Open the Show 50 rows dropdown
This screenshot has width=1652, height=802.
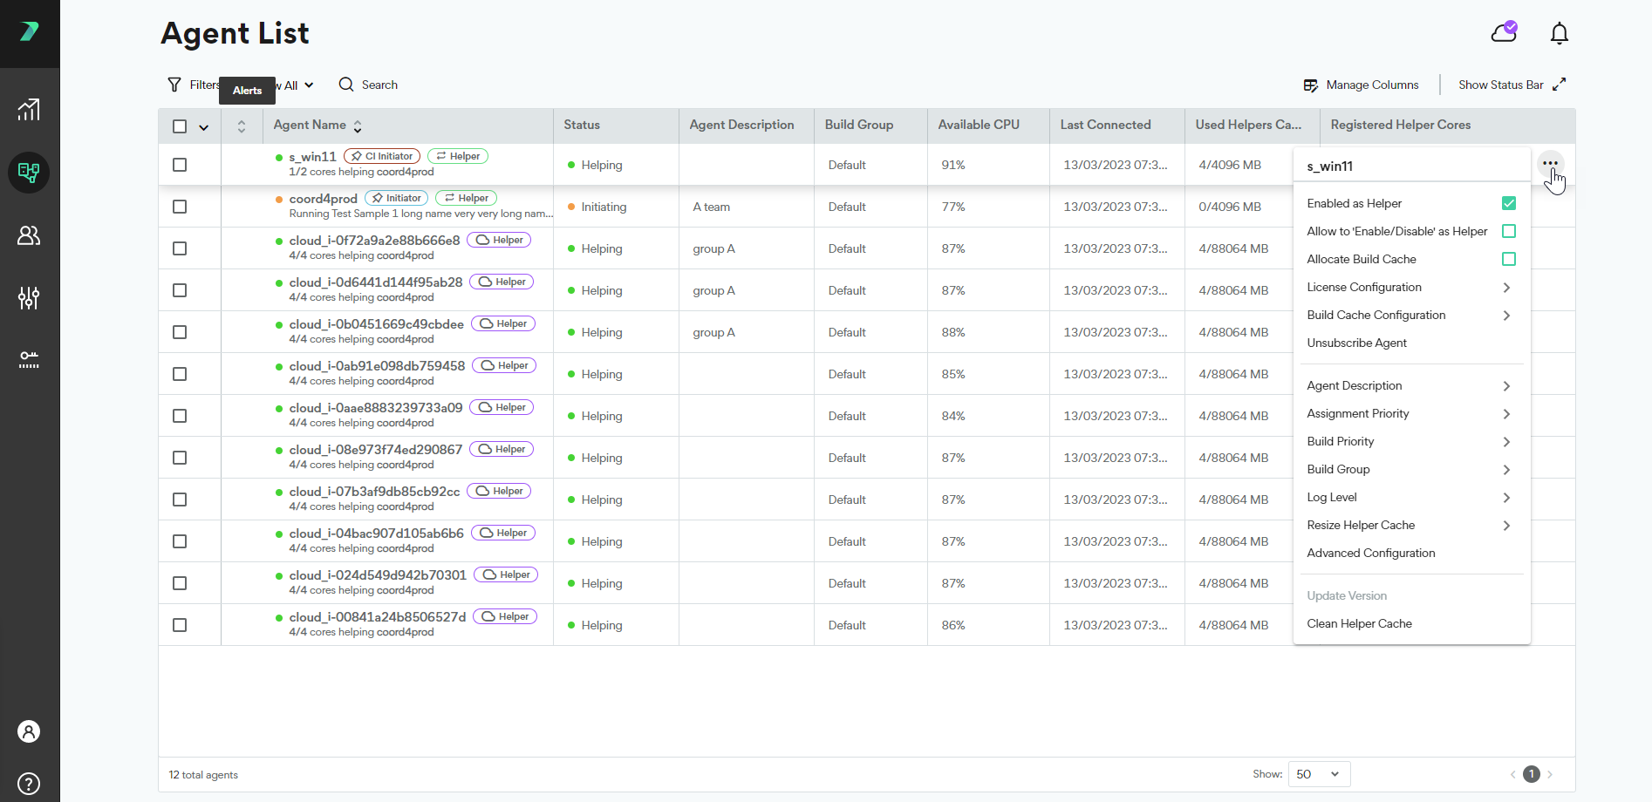tap(1317, 774)
